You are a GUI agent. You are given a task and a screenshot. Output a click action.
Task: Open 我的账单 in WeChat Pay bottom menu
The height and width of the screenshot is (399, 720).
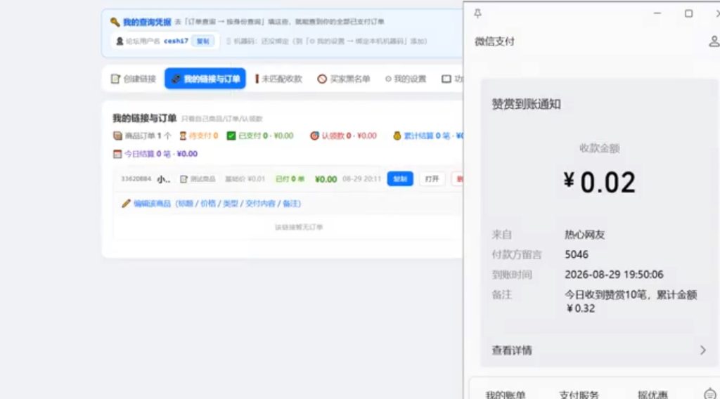(505, 395)
